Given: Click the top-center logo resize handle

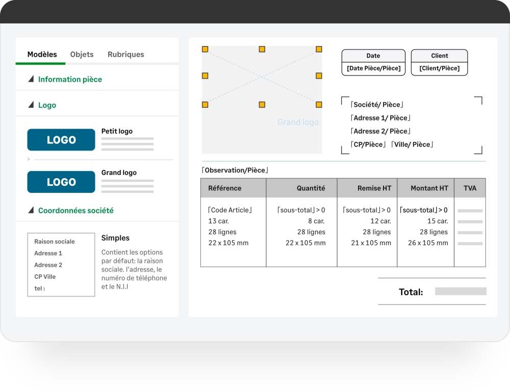Looking at the screenshot, I should 262,49.
